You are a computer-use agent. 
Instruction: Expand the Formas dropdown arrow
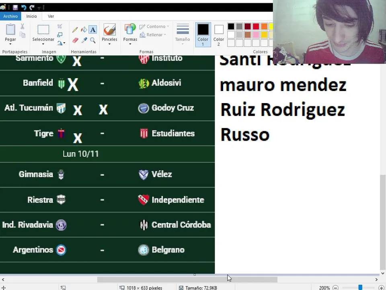pyautogui.click(x=130, y=44)
